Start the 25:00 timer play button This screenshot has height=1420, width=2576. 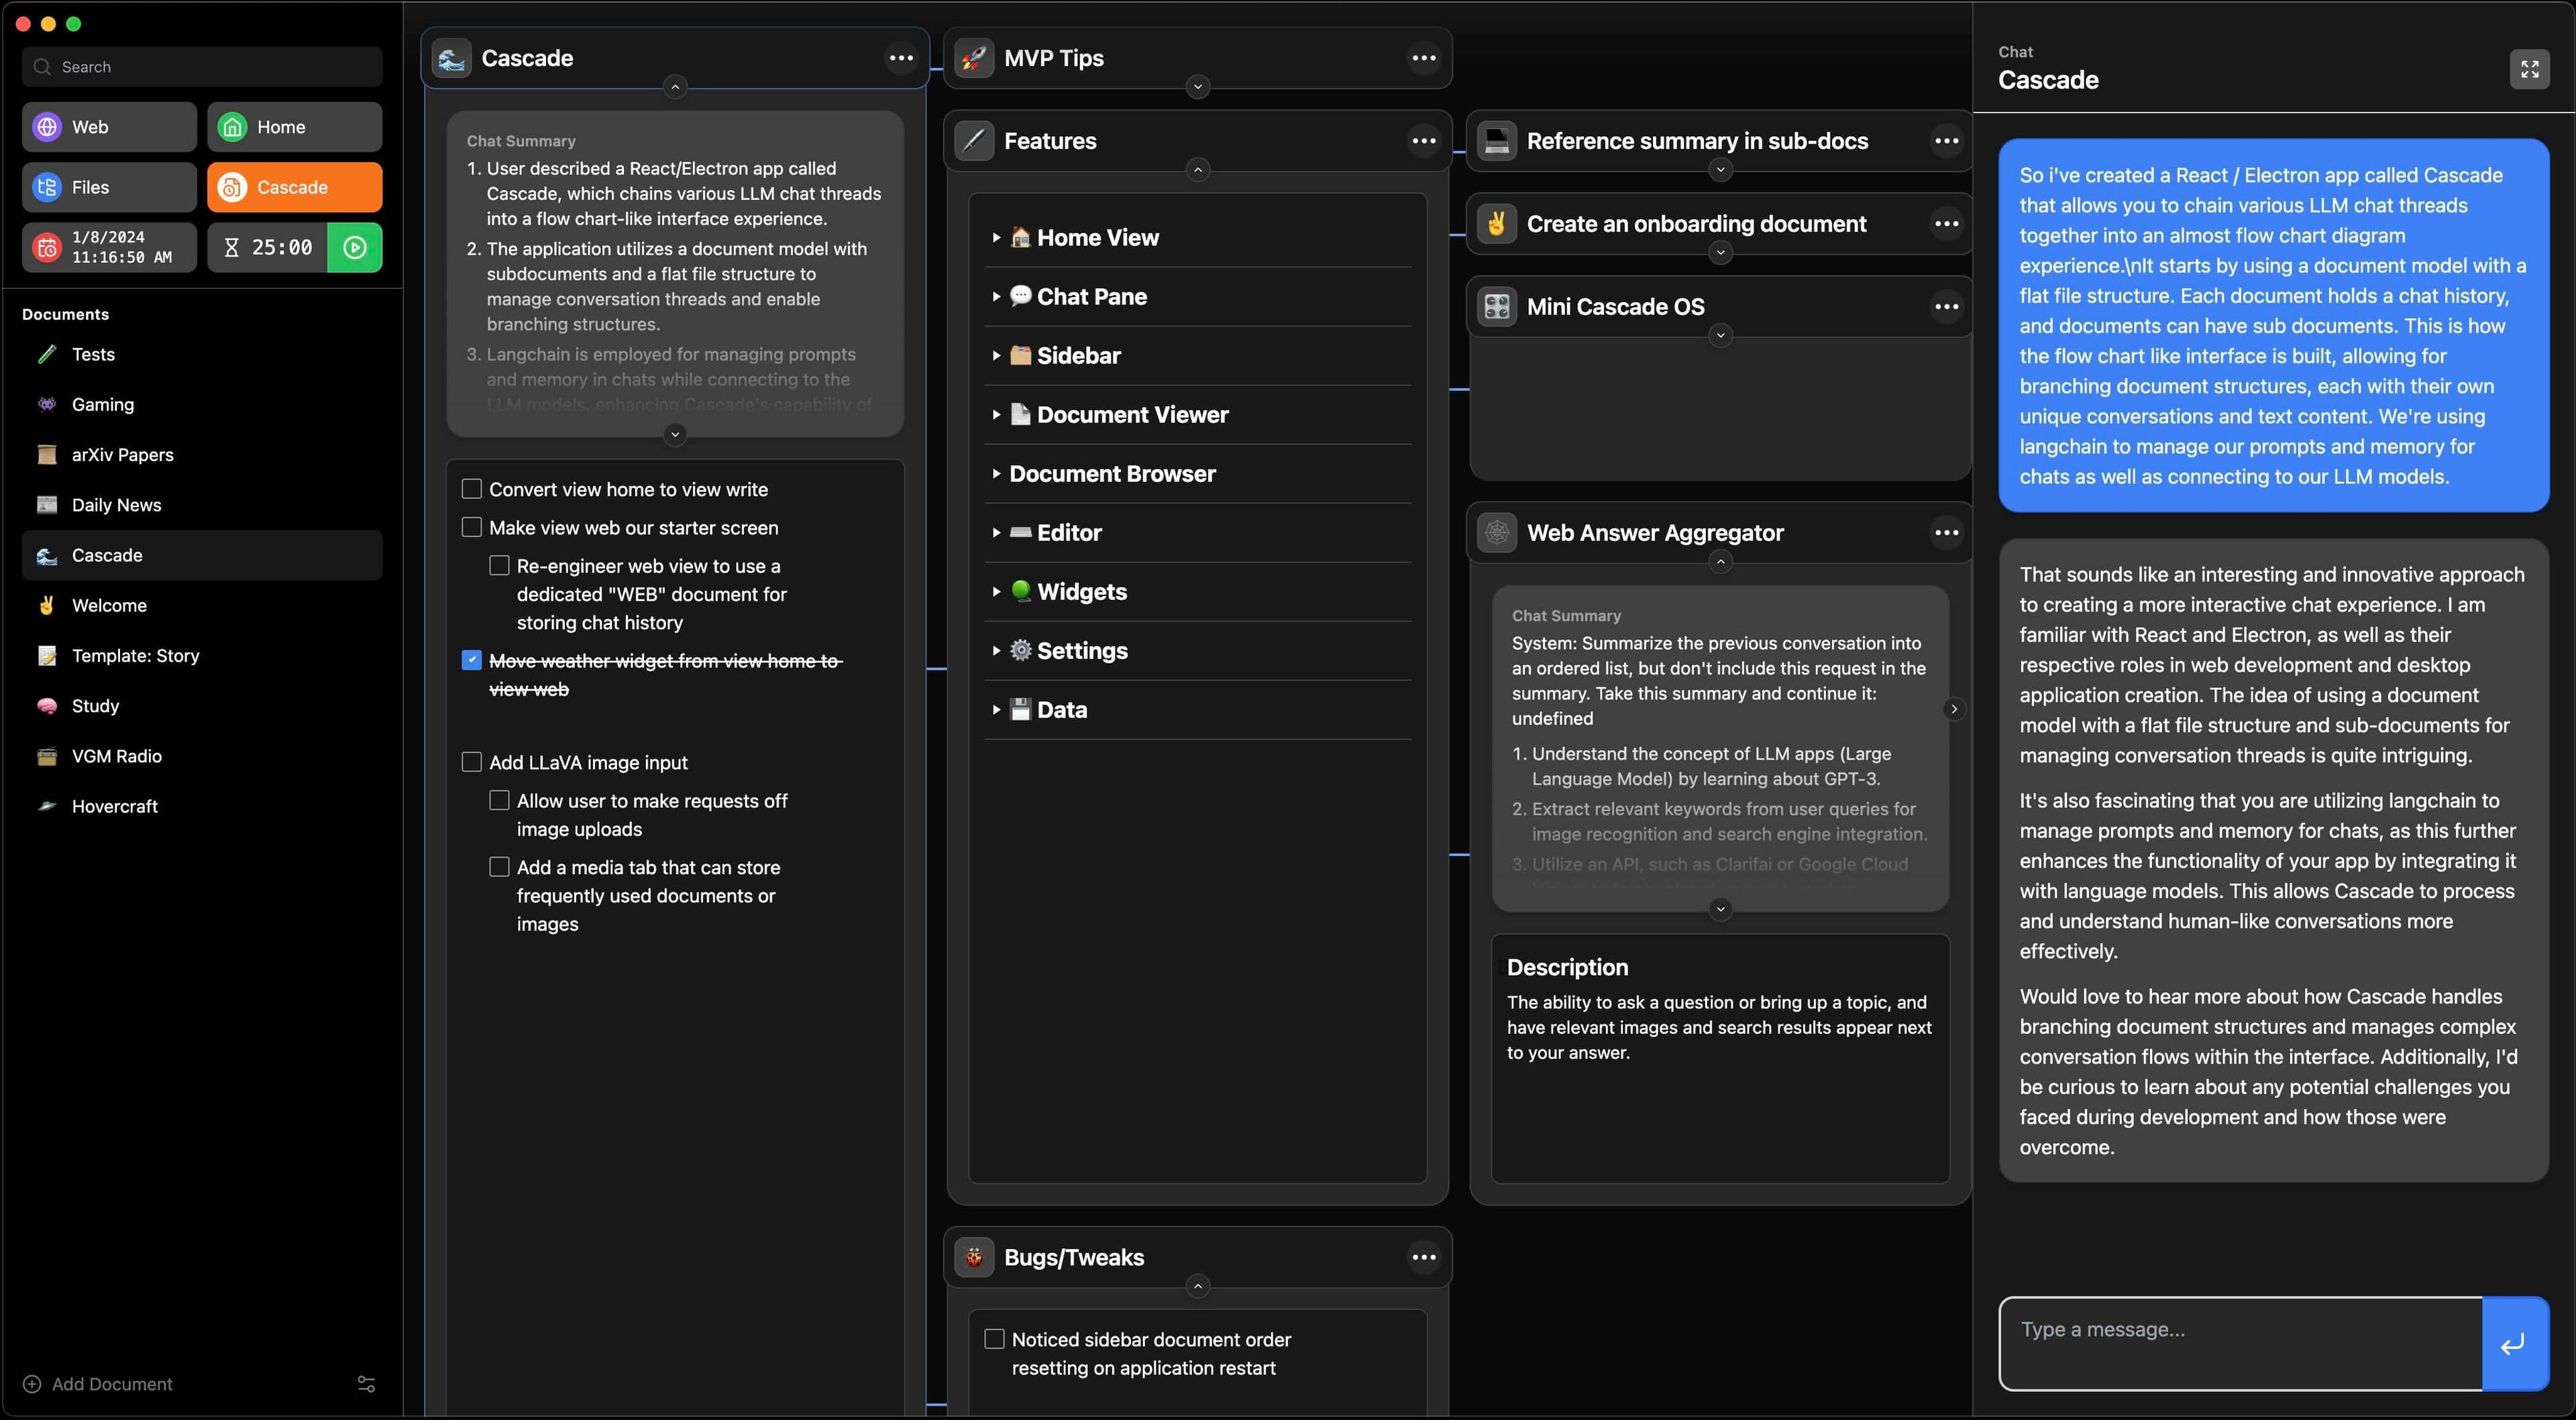pos(354,248)
